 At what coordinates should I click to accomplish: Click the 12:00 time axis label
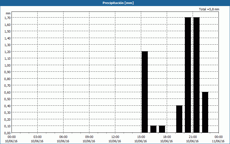[115, 137]
